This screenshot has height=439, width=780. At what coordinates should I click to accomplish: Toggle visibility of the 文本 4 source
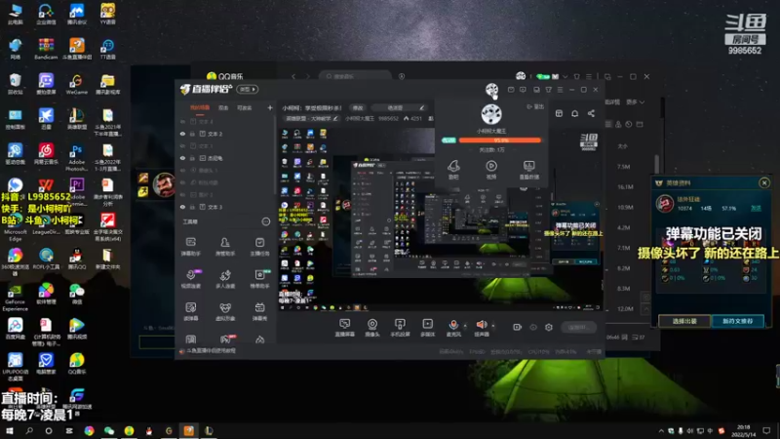tap(182, 121)
